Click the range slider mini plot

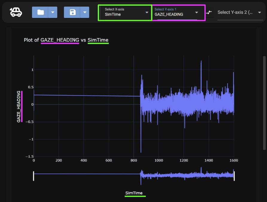point(134,176)
